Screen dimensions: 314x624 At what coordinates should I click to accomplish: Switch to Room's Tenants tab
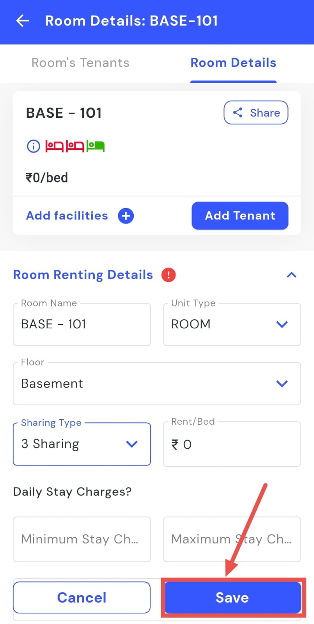click(80, 63)
